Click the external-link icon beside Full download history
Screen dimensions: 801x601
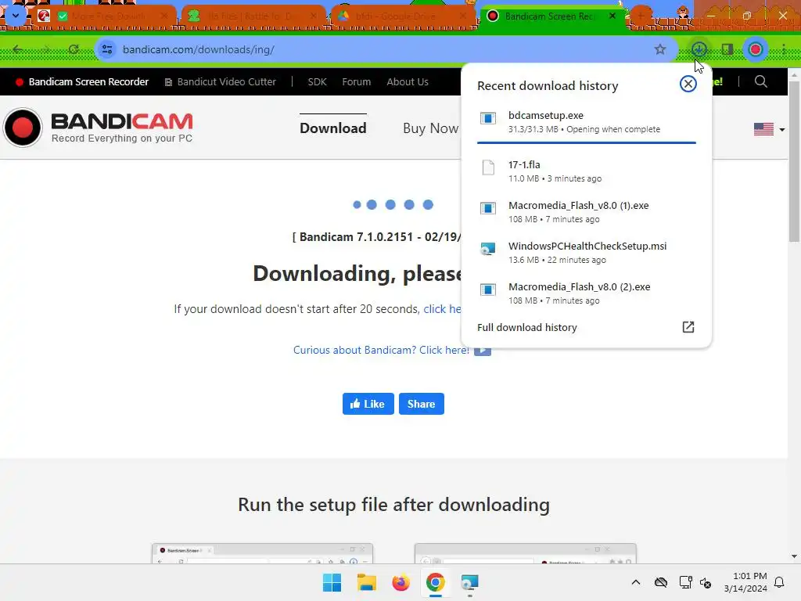pos(688,327)
